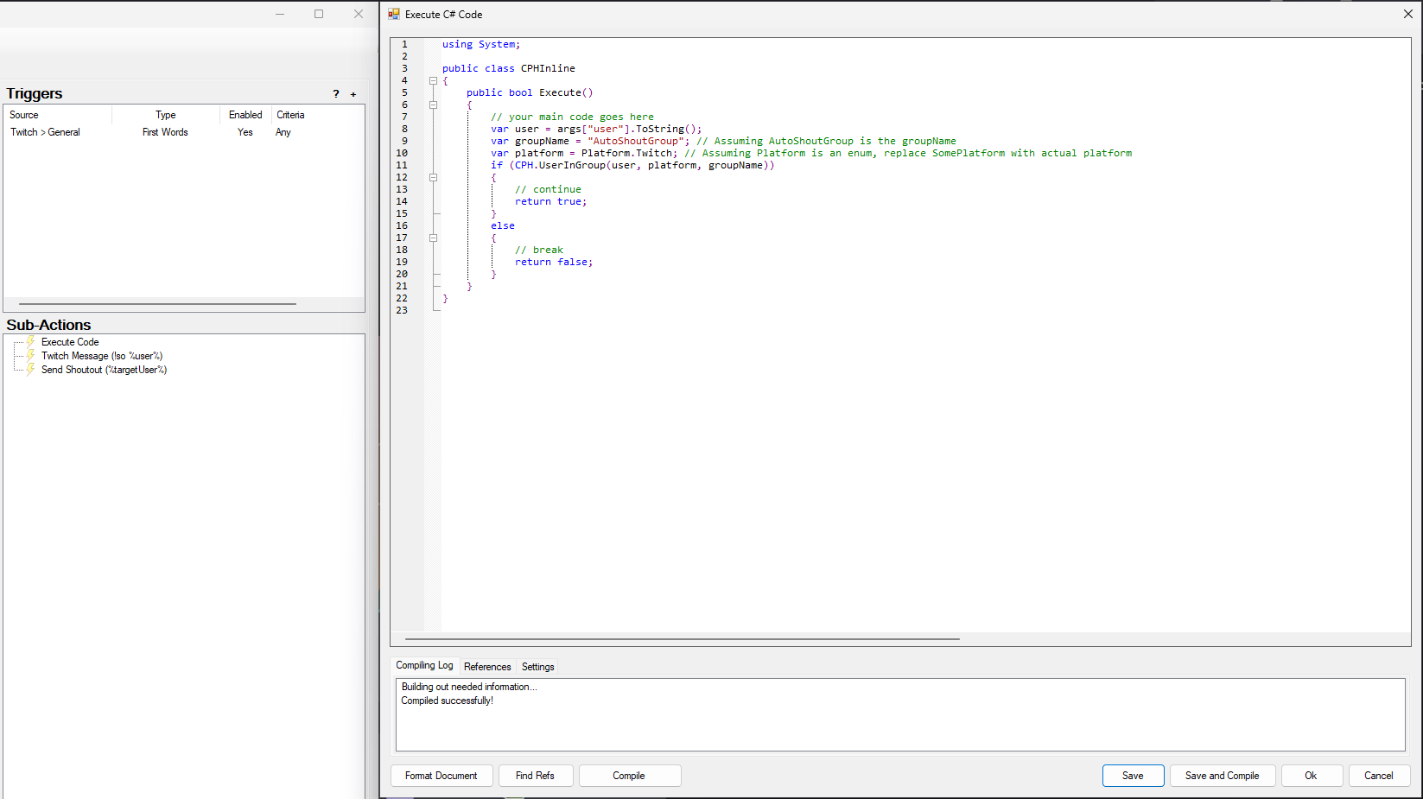Click the code editor horizontal scrollbar
The height and width of the screenshot is (799, 1423).
683,639
